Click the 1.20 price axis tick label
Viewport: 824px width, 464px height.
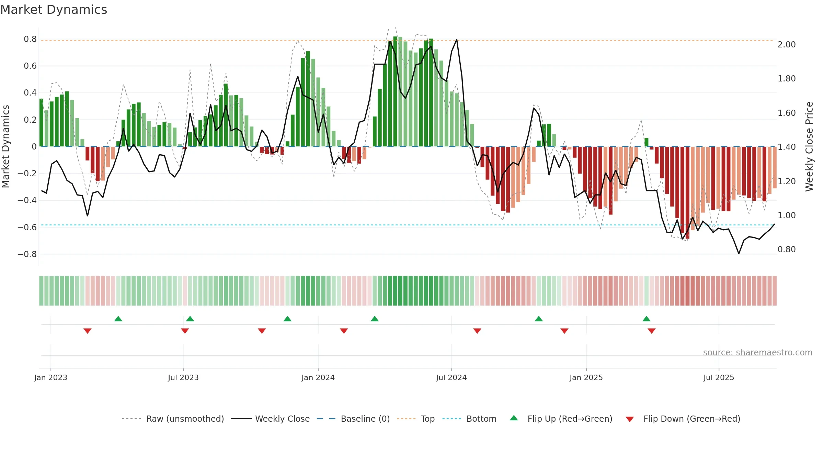[x=787, y=181]
